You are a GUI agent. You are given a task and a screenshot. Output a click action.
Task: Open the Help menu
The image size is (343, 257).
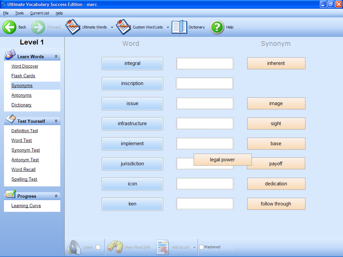pyautogui.click(x=59, y=13)
